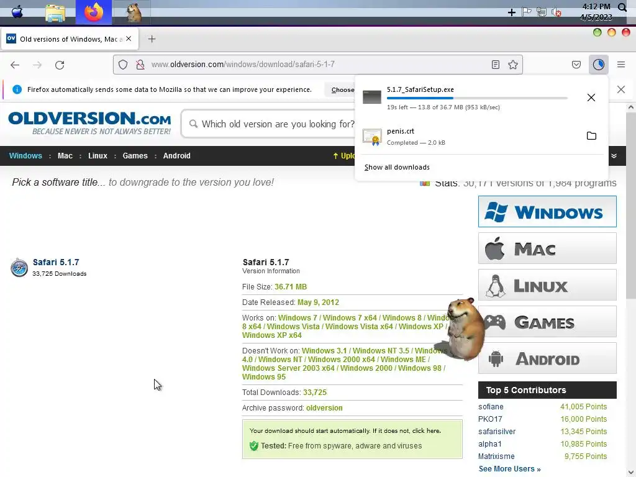The width and height of the screenshot is (636, 477).
Task: Open the Firefox hamburger application menu
Action: [x=621, y=65]
